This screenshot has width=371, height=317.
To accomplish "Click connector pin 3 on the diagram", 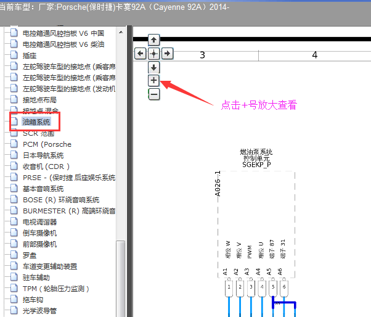I will (251, 289).
